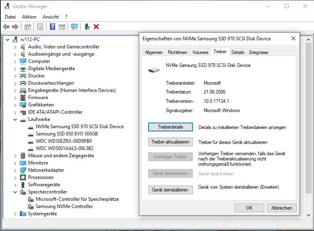This screenshot has height=231, width=314.
Task: Click the scrollbar up arrow
Action: pos(308,40)
